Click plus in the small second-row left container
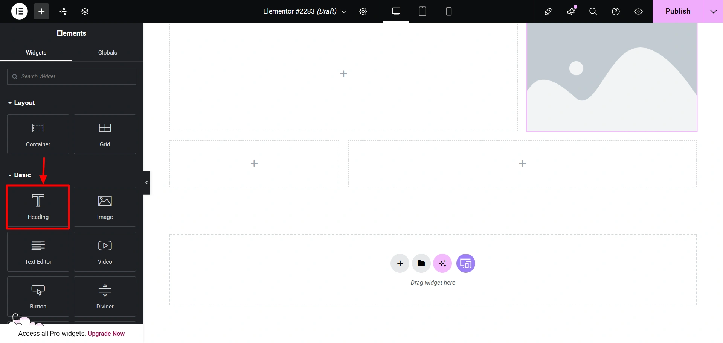Viewport: 723px width, 343px height. (254, 163)
